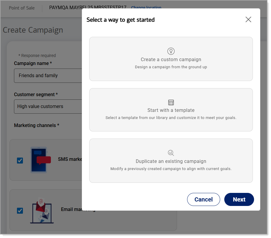Click the Email marketing label text
This screenshot has width=271, height=238.
pyautogui.click(x=71, y=210)
